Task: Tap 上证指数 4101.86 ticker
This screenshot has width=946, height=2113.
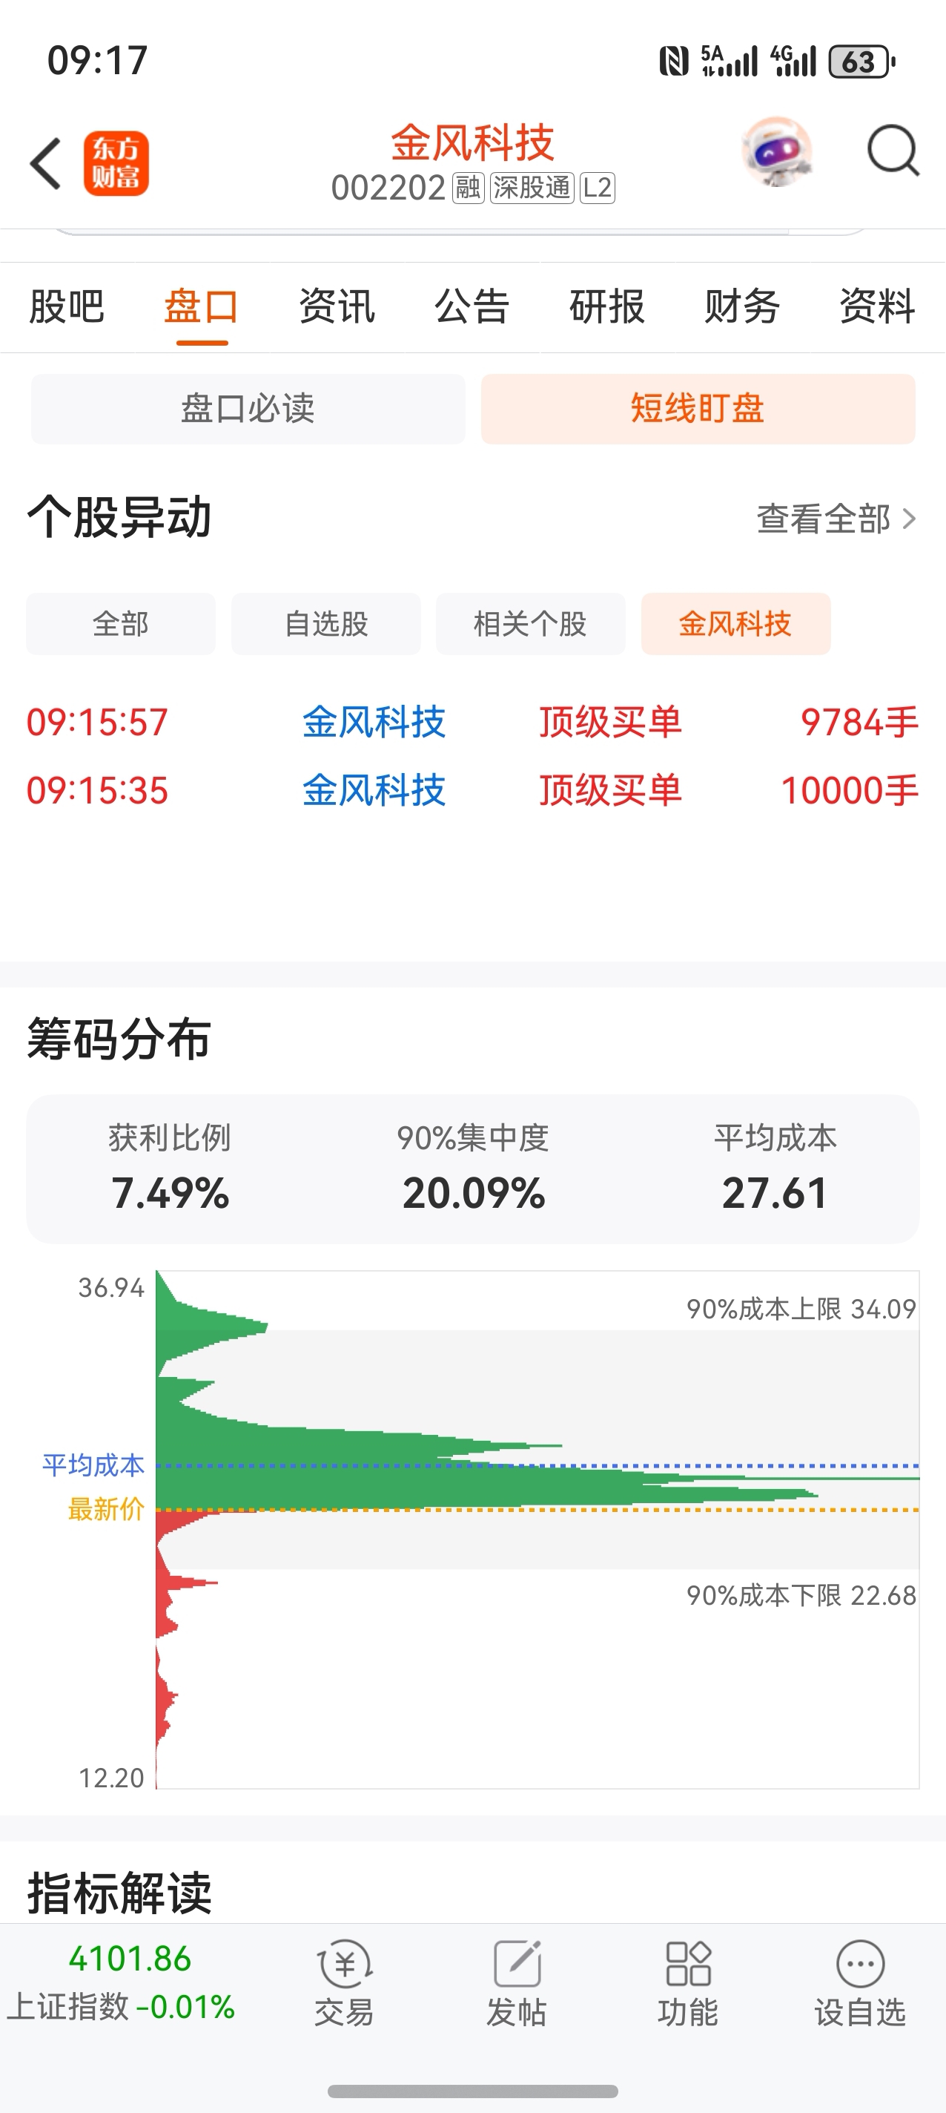Action: pos(122,1982)
